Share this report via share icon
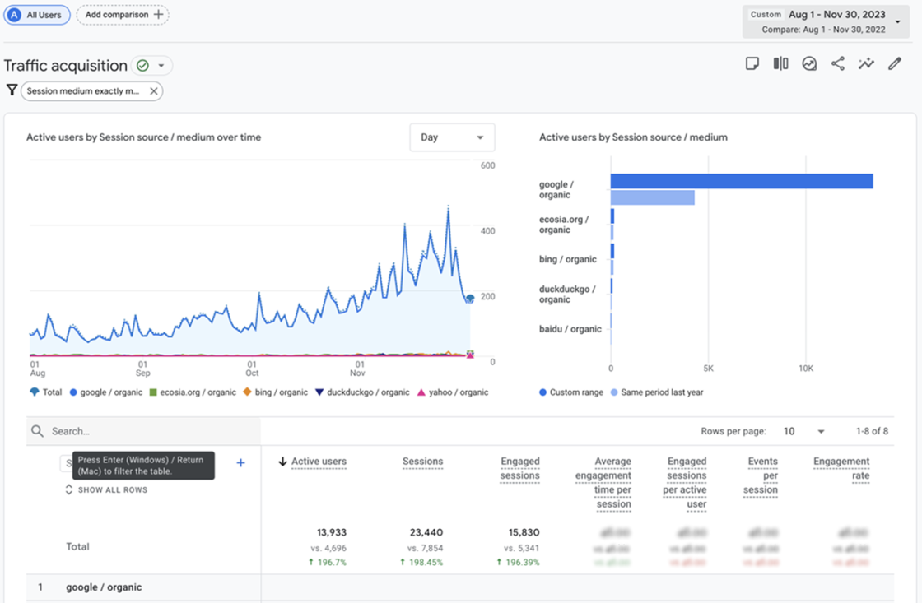This screenshot has width=922, height=603. pos(837,64)
